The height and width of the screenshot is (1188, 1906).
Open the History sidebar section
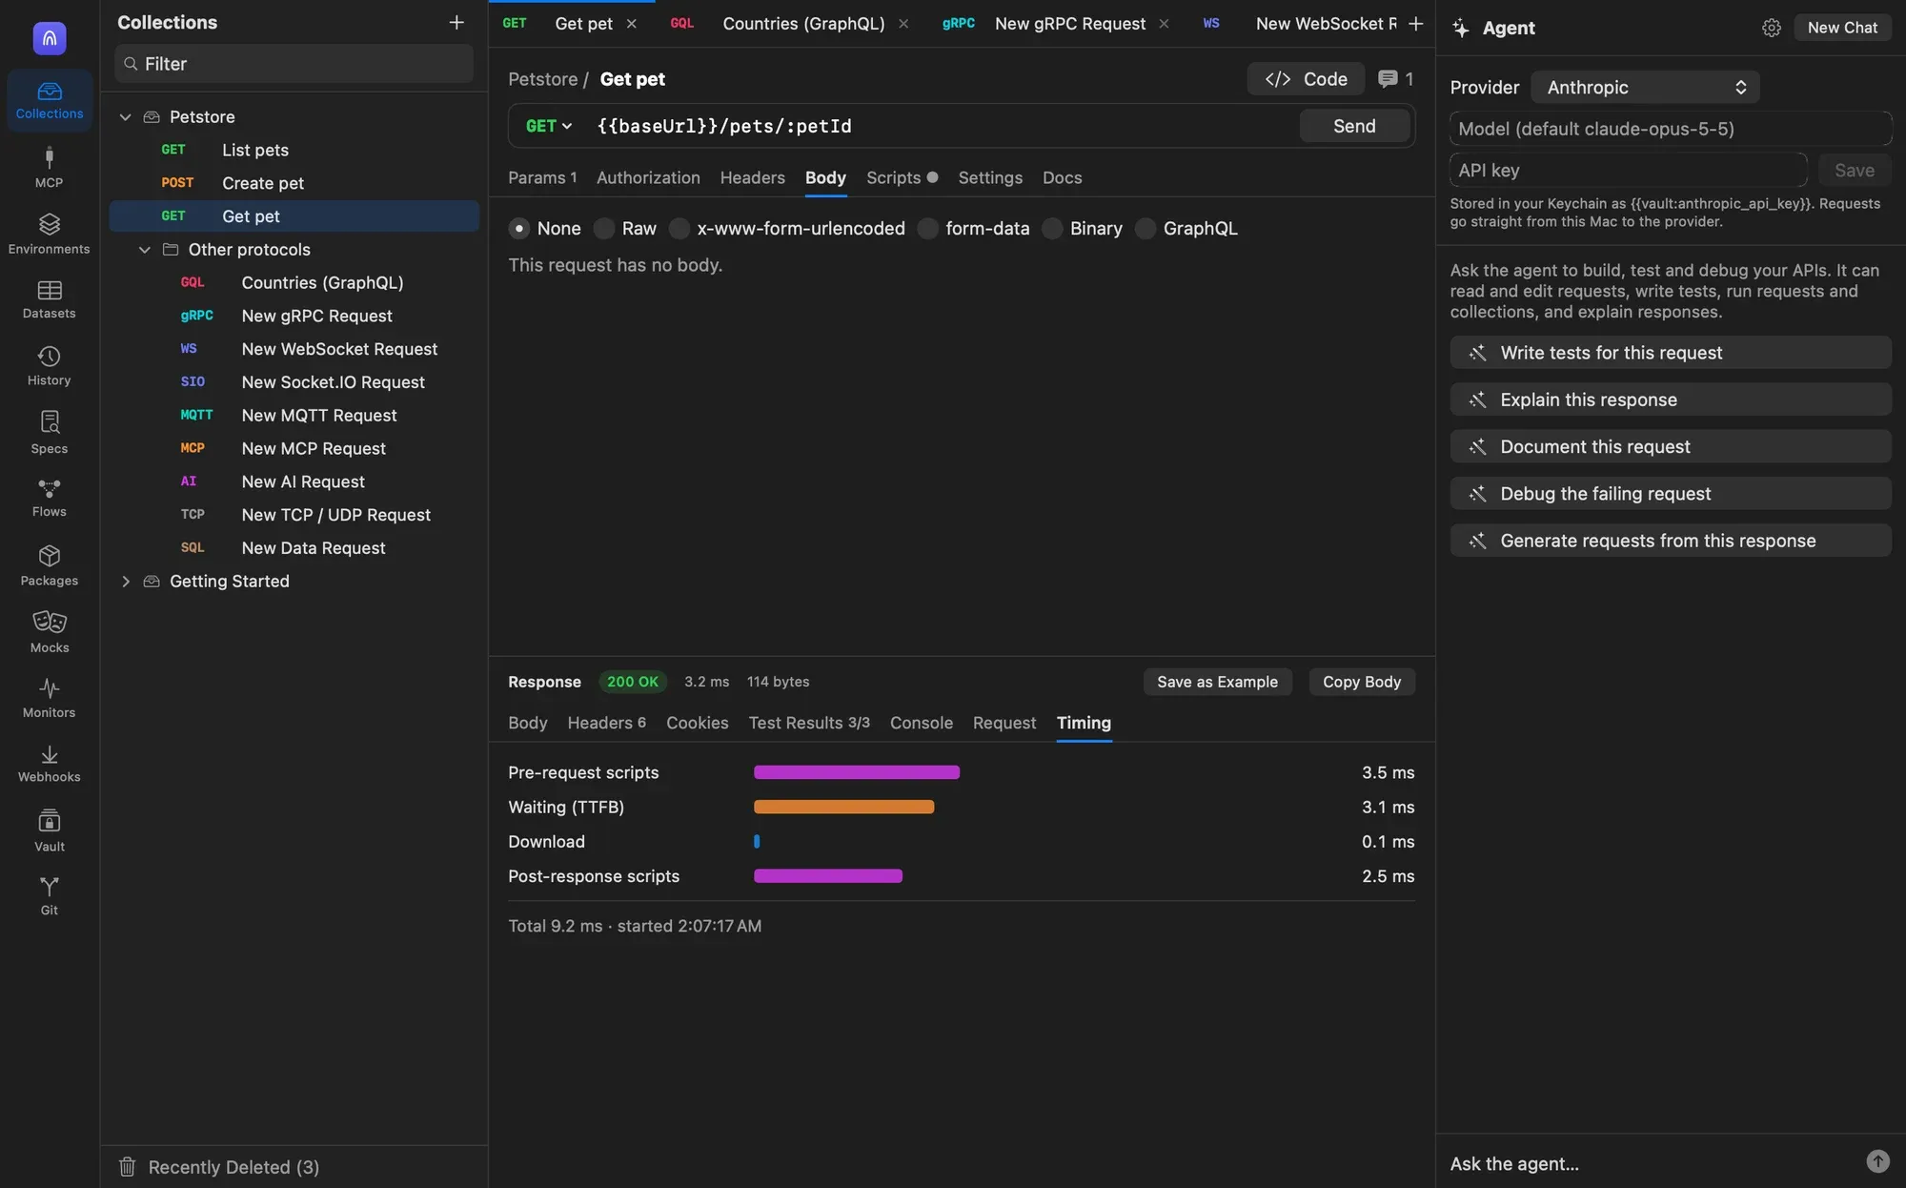tap(49, 366)
